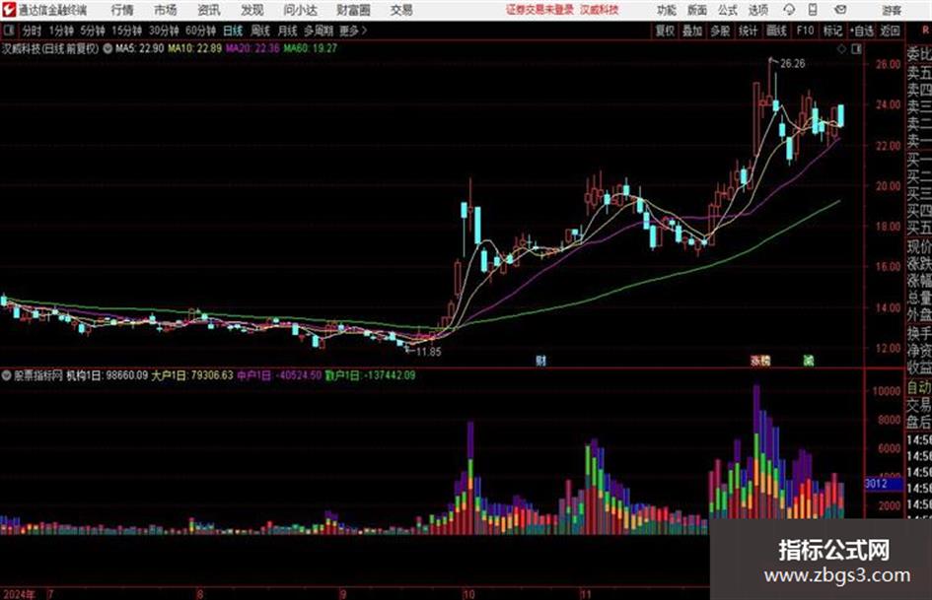Open the 多周期 view
Image resolution: width=932 pixels, height=600 pixels.
click(319, 31)
